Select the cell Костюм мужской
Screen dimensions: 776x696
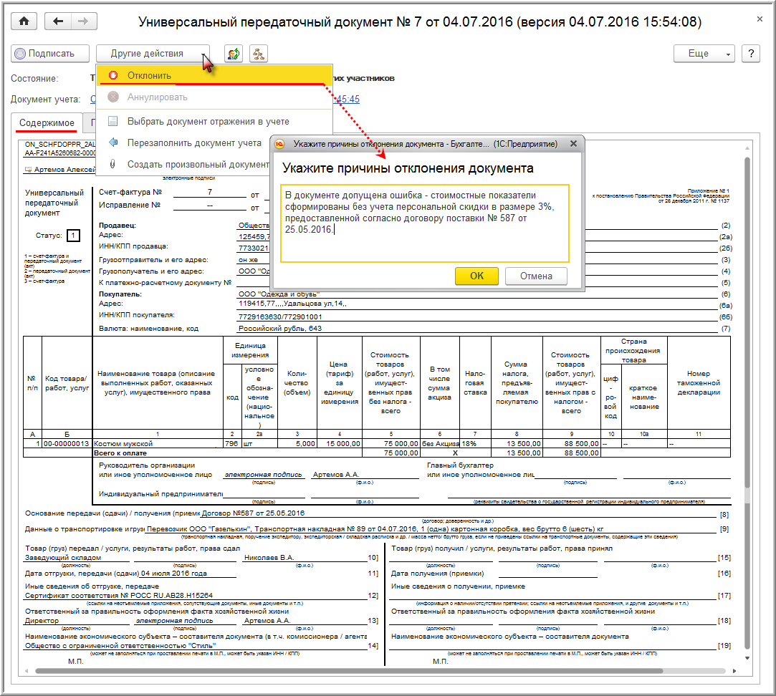coord(158,444)
